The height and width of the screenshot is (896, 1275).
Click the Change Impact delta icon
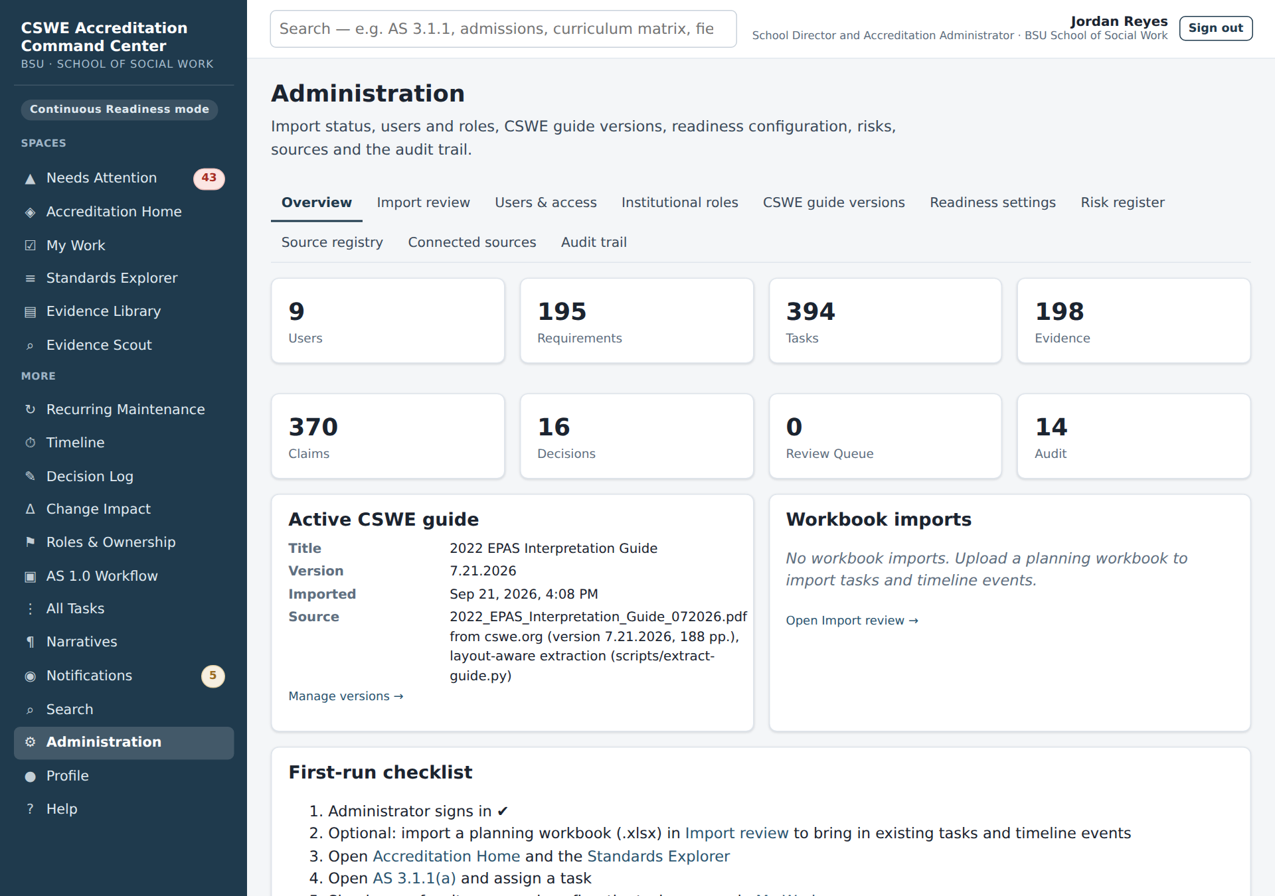[x=30, y=509]
